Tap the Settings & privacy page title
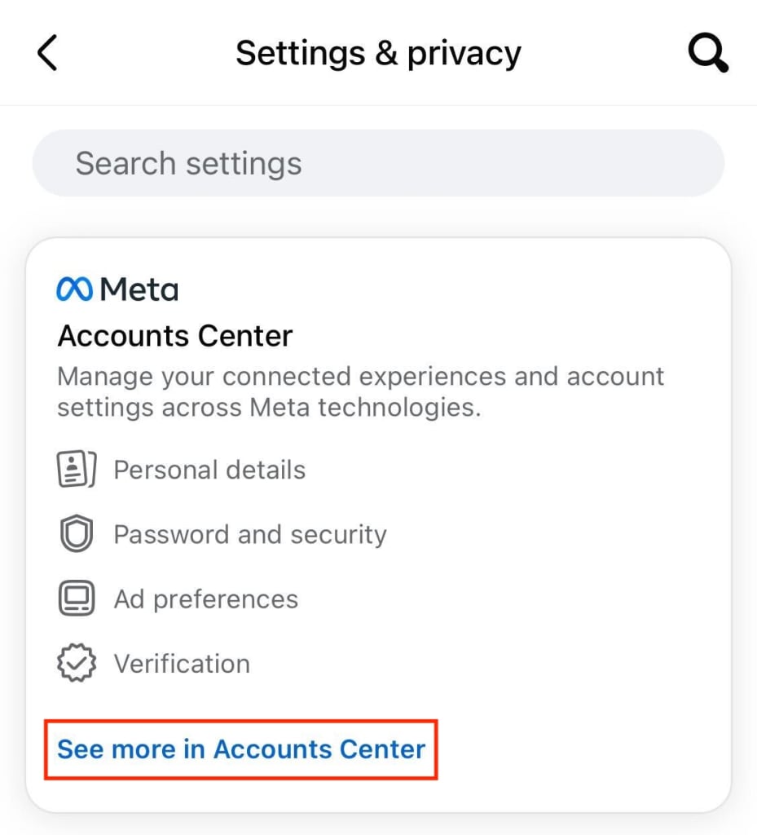The width and height of the screenshot is (757, 835). [x=378, y=54]
